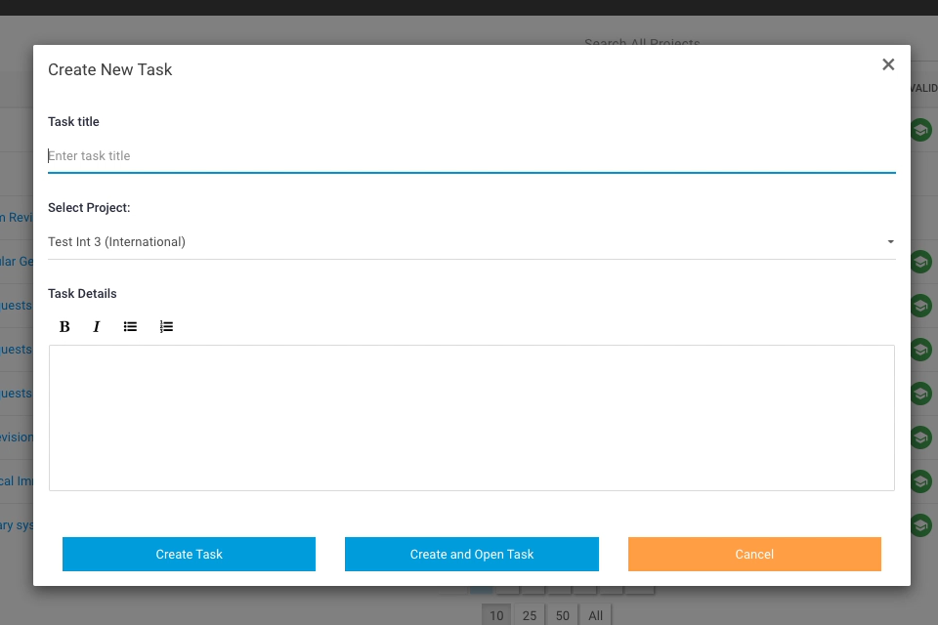Set page size to 50 in background

click(563, 615)
